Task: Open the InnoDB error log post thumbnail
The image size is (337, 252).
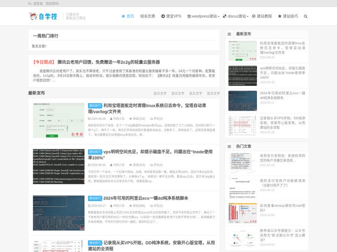Action: [59, 167]
